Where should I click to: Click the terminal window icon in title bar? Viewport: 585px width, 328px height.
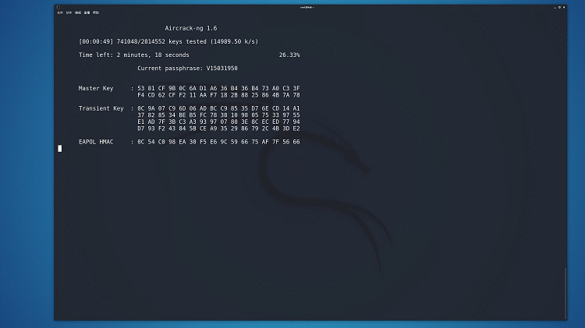(58, 7)
